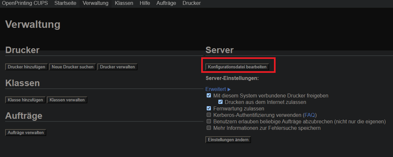The width and height of the screenshot is (393, 157).
Task: Enable Kerberos-Authentifizierung verwenden checkbox
Action: 209,115
